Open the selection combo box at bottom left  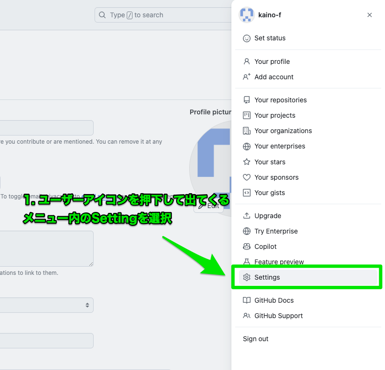[47, 305]
